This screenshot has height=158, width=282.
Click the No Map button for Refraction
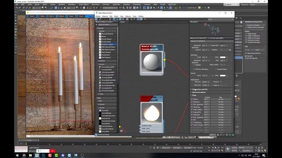[221, 115]
